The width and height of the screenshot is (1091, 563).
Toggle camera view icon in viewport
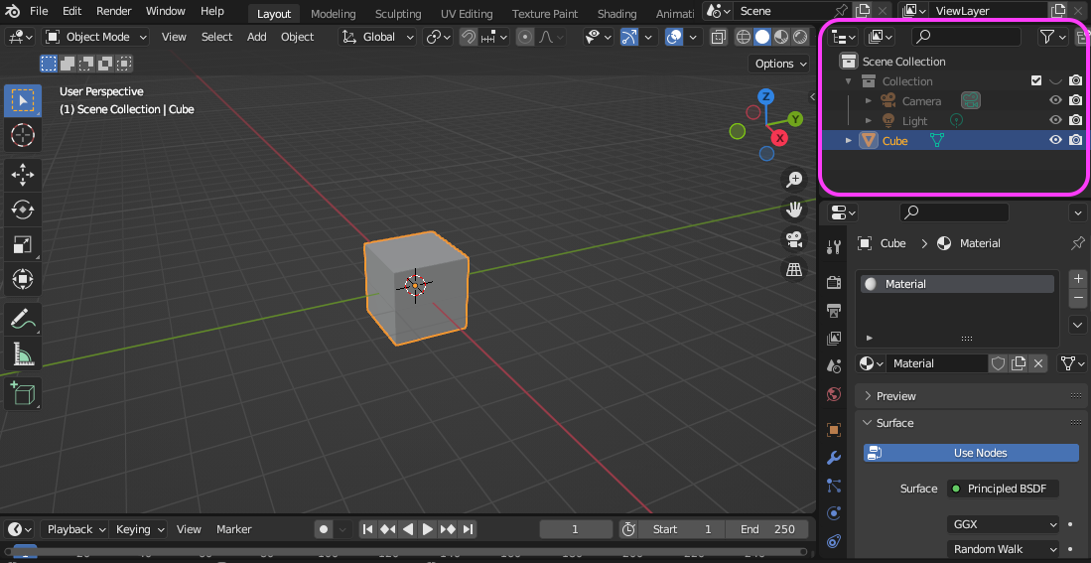tap(794, 239)
